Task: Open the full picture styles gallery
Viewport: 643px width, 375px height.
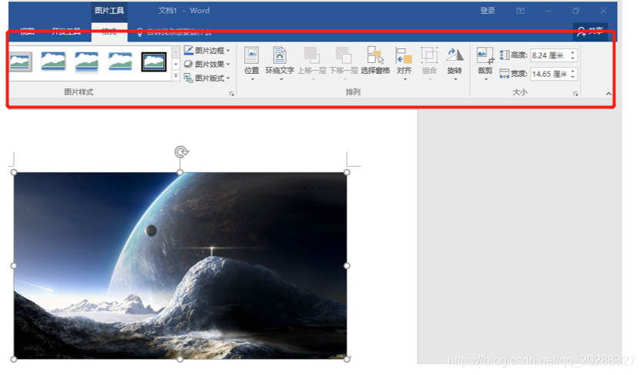Action: pyautogui.click(x=176, y=76)
